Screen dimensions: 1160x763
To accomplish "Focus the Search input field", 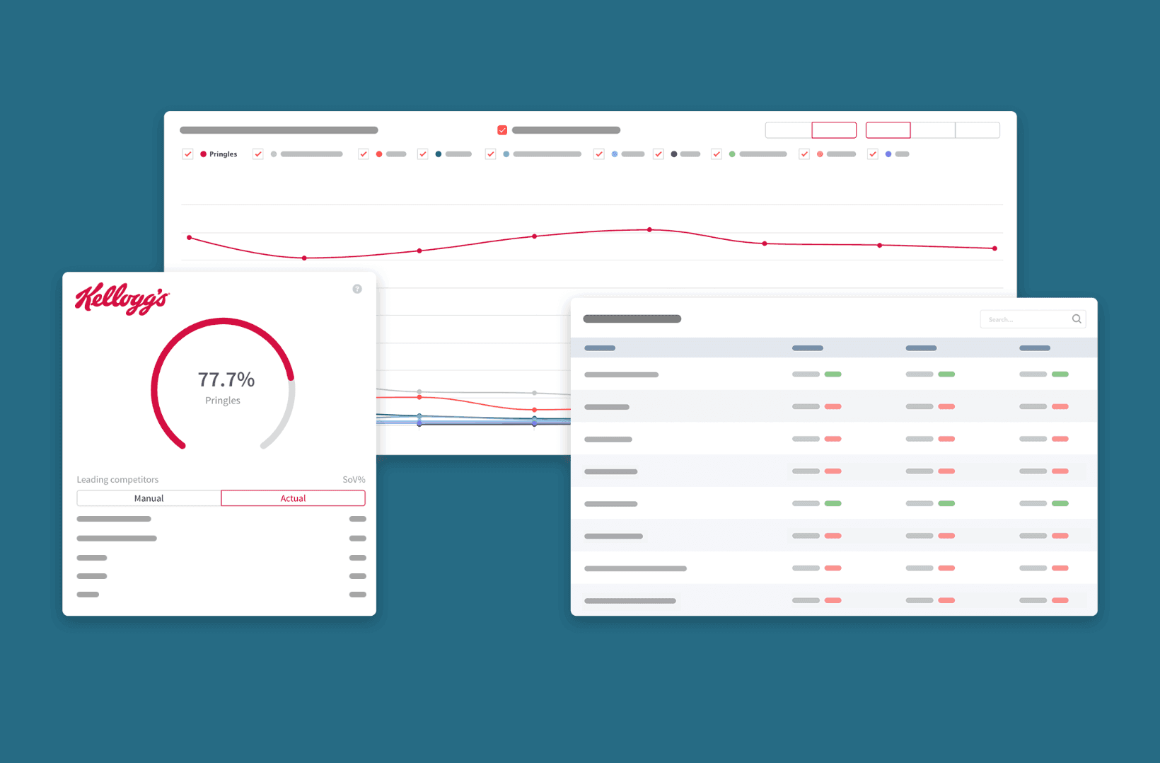I will click(x=1024, y=319).
